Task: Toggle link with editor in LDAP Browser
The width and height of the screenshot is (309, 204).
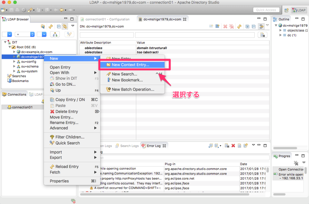Action: 65,26
